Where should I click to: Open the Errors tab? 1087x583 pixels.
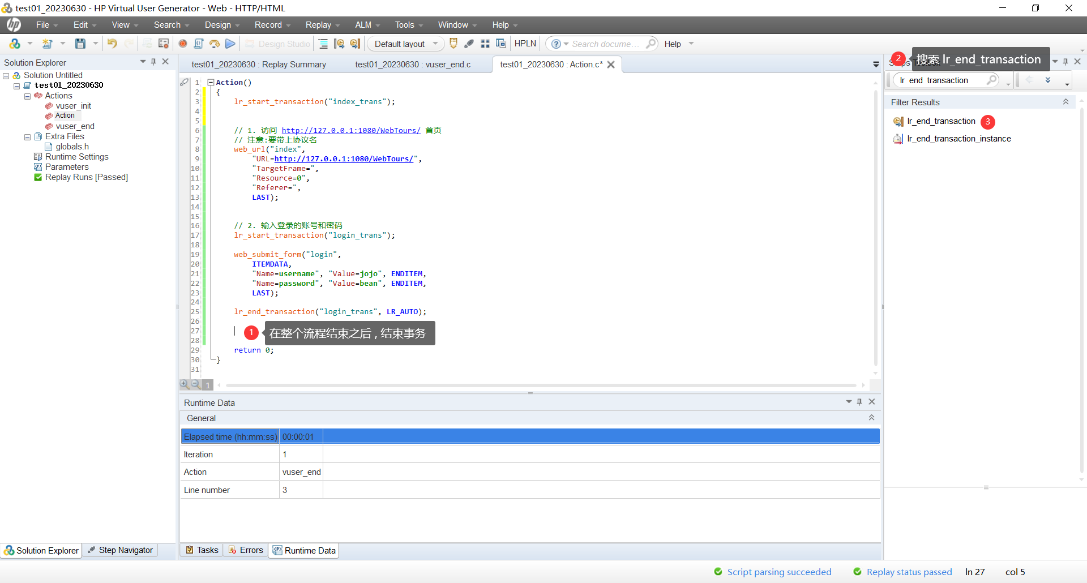tap(246, 550)
